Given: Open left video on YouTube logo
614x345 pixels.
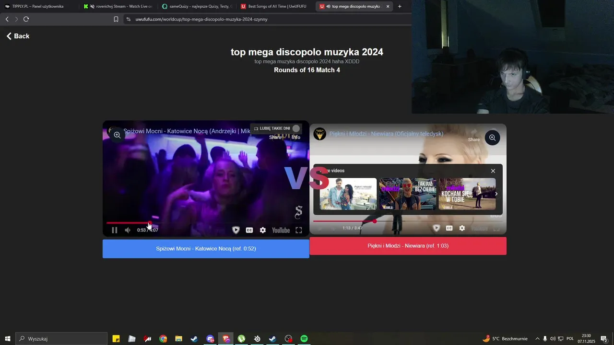Looking at the screenshot, I should click(281, 230).
